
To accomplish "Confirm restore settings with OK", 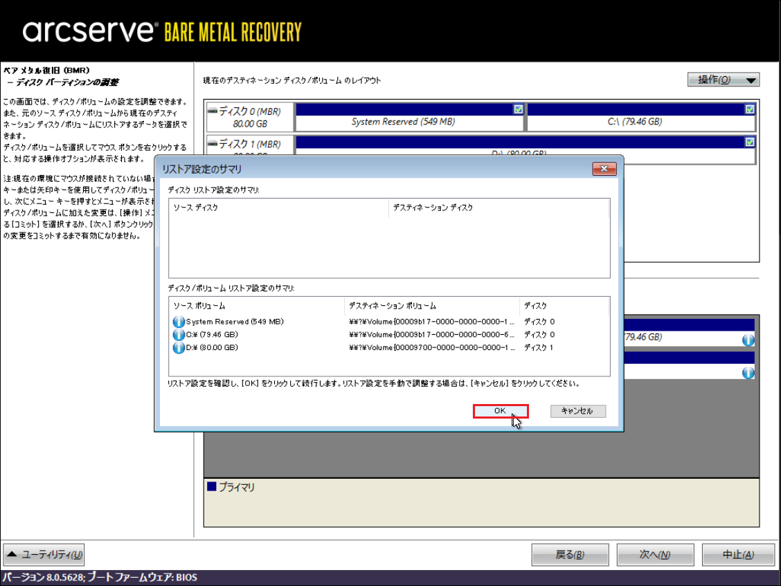I will [500, 411].
